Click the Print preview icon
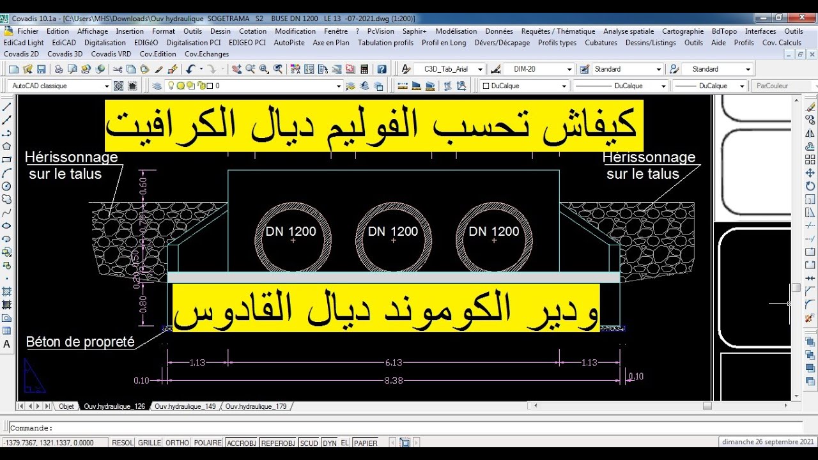 click(72, 69)
